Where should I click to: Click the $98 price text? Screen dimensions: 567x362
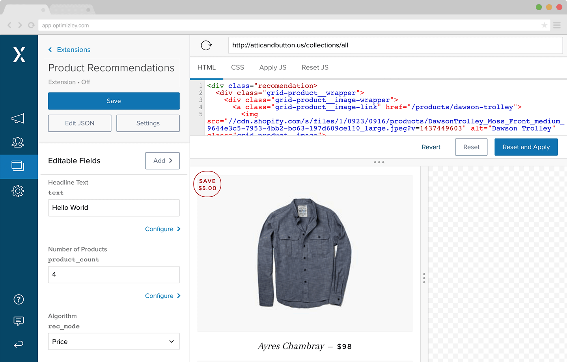pyautogui.click(x=344, y=347)
